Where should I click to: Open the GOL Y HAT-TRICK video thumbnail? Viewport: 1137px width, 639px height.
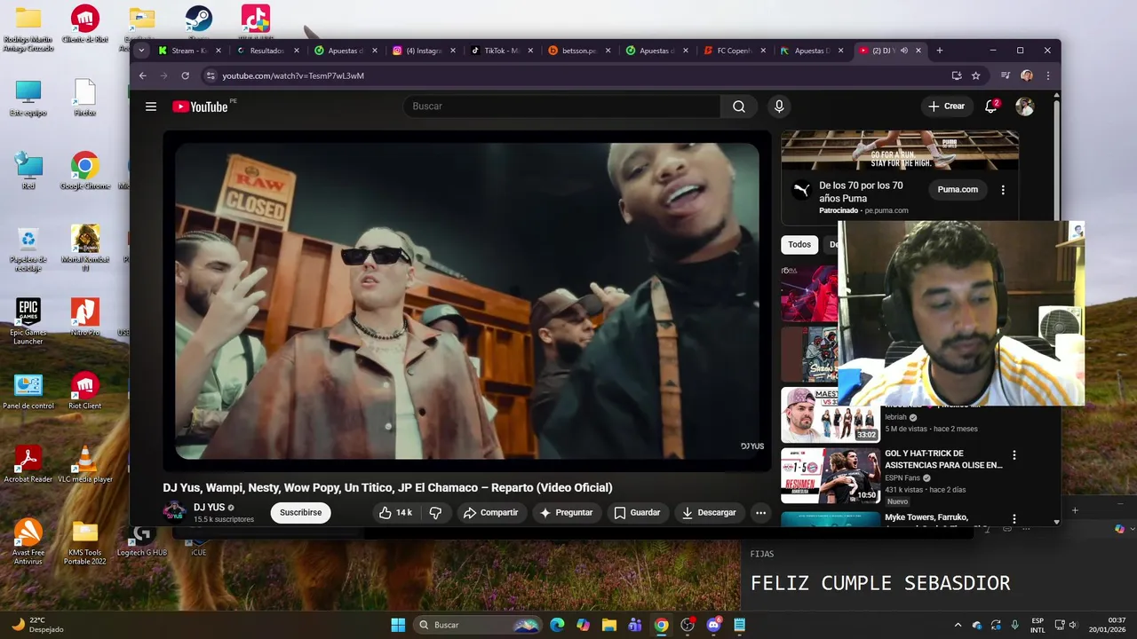tap(831, 476)
